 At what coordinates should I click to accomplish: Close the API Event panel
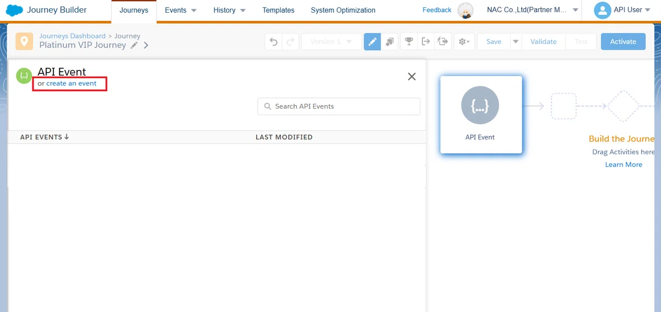pos(411,77)
